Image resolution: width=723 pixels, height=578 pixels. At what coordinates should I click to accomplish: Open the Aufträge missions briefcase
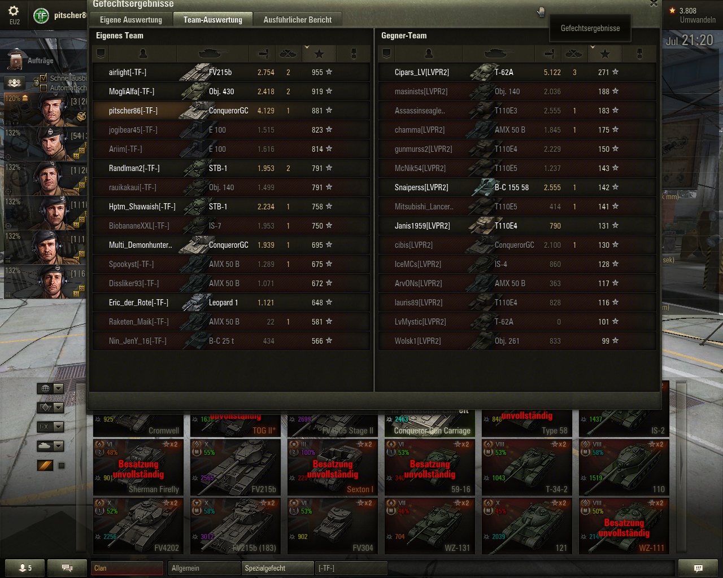pyautogui.click(x=17, y=60)
